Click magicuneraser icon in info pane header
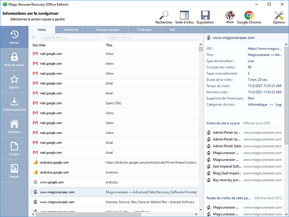Image resolution: width=289 pixels, height=217 pixels. tap(209, 38)
